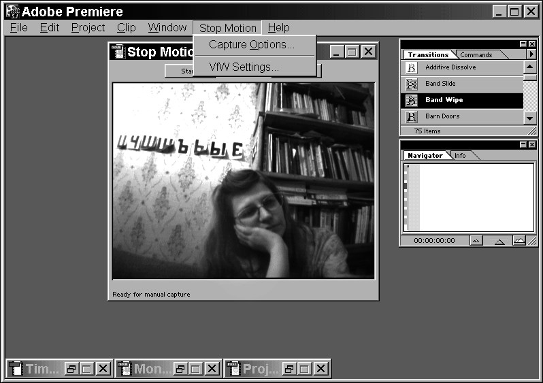Switch to the Navigator tab
Image resolution: width=543 pixels, height=383 pixels.
point(425,156)
